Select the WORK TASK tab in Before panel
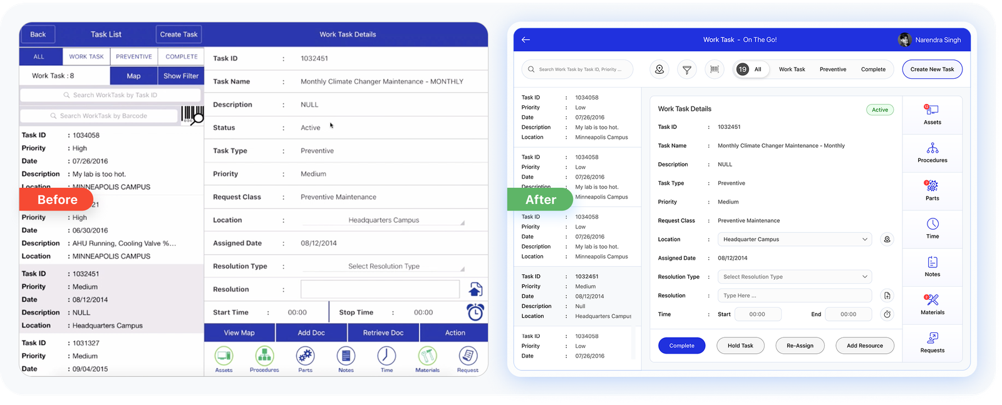 tap(86, 56)
